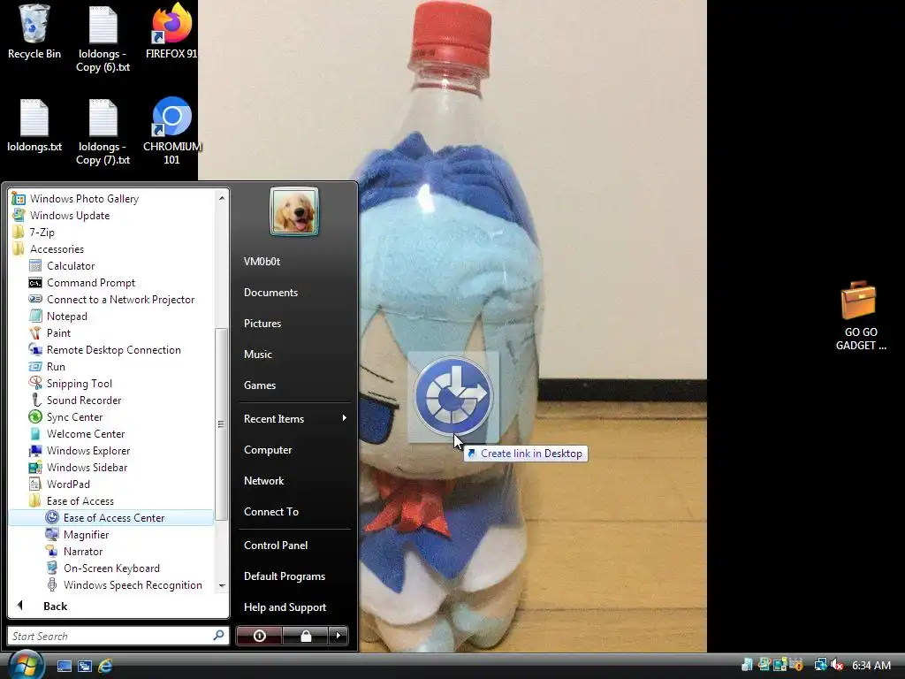Viewport: 905px width, 679px height.
Task: Select the loldongs.txt file icon
Action: tap(34, 126)
